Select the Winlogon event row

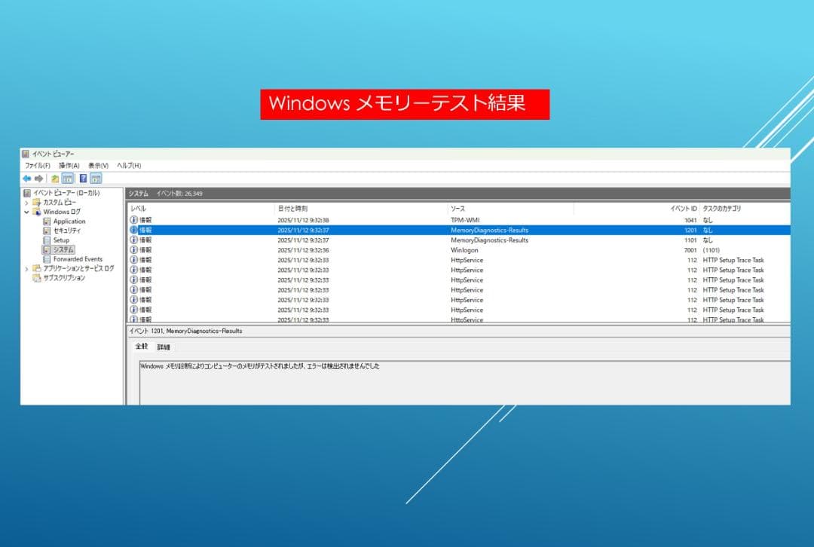377,250
